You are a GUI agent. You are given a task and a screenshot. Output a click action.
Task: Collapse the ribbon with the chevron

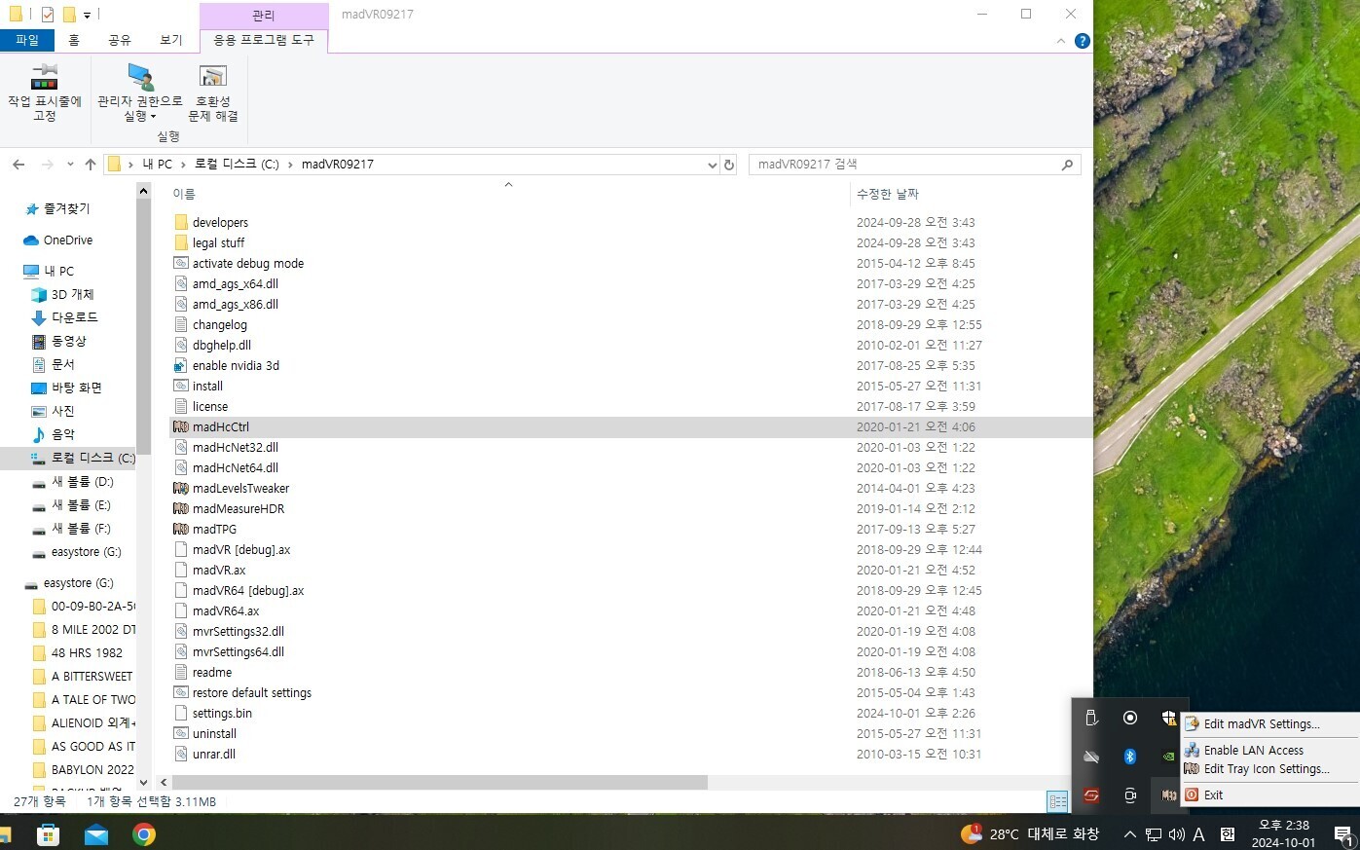[x=1061, y=41]
